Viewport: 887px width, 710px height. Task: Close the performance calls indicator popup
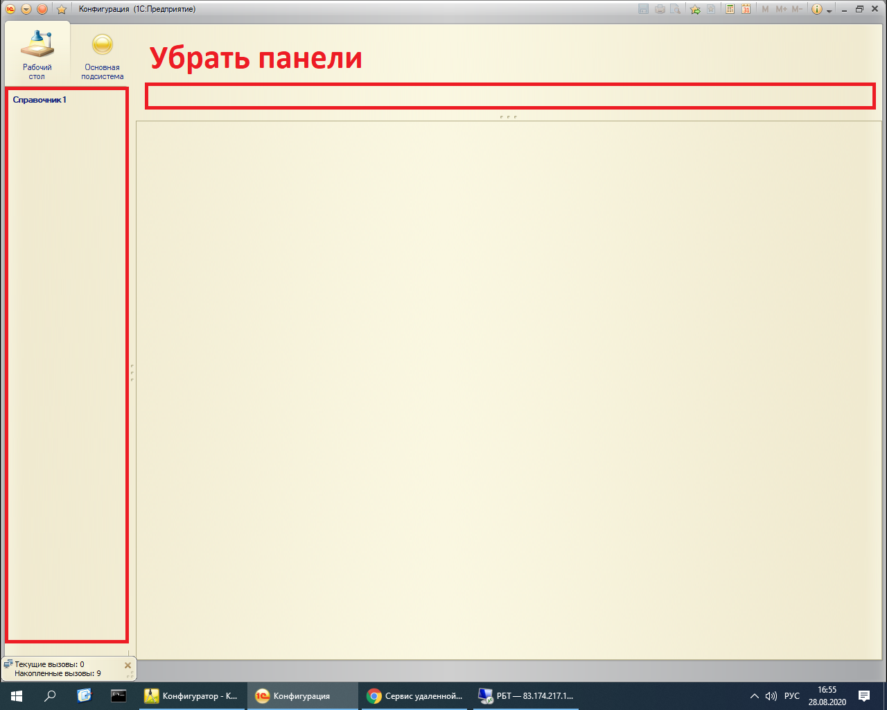click(128, 665)
